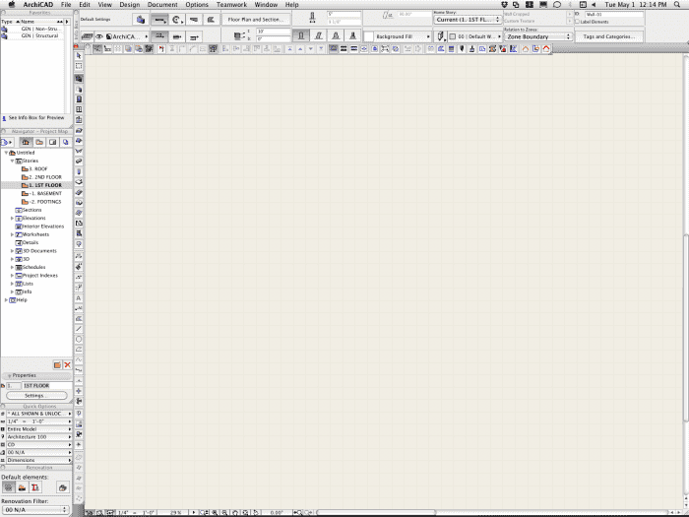Image resolution: width=689 pixels, height=517 pixels.
Task: Open the Teamwork menu
Action: [x=231, y=5]
